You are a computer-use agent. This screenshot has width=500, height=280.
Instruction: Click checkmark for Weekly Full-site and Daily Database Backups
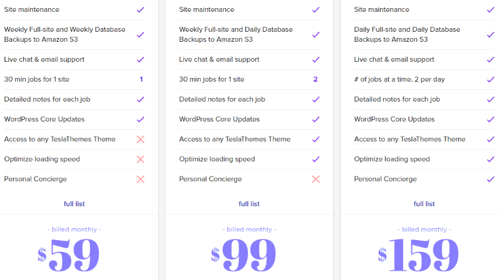[316, 34]
